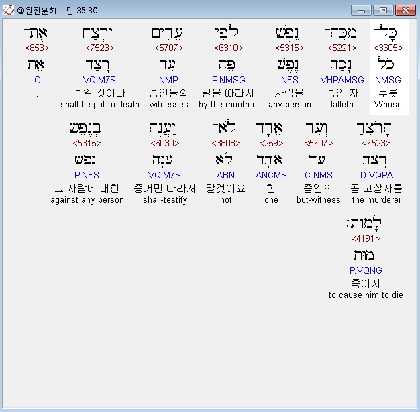Click Strong's number <6310>
The width and height of the screenshot is (420, 412).
[x=229, y=48]
